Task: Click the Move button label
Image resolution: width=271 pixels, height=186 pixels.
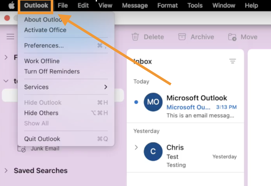Action: click(x=249, y=37)
